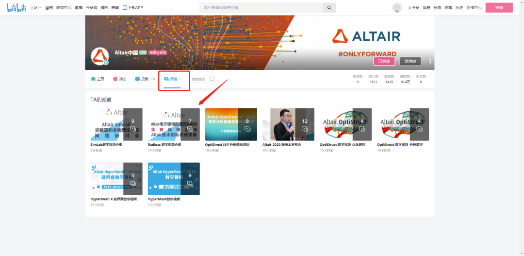Click the SimLab教学视频合集 title

(x=106, y=145)
